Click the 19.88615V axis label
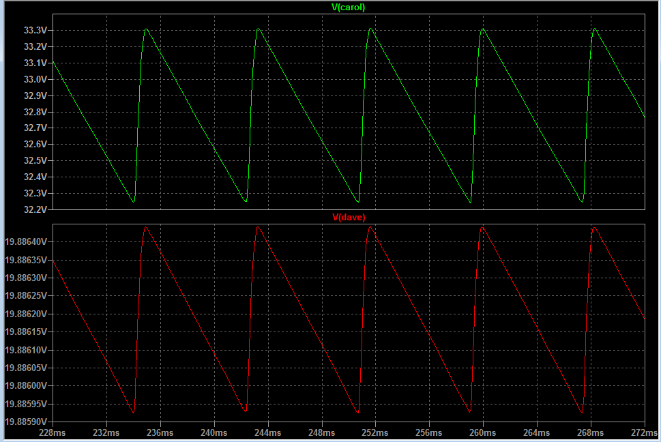The height and width of the screenshot is (442, 661). pyautogui.click(x=26, y=332)
